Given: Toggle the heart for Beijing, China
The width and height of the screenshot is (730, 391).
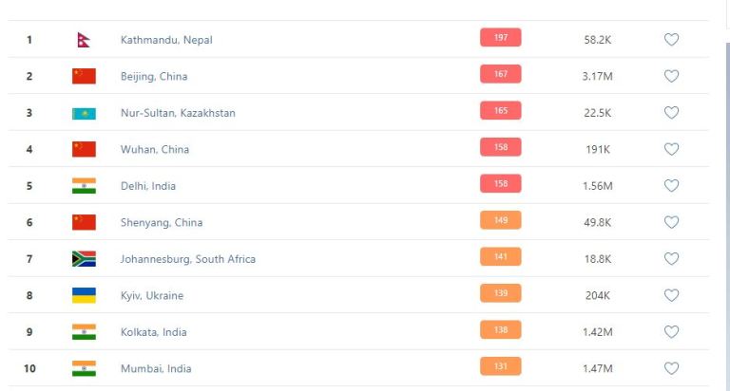Looking at the screenshot, I should 671,76.
